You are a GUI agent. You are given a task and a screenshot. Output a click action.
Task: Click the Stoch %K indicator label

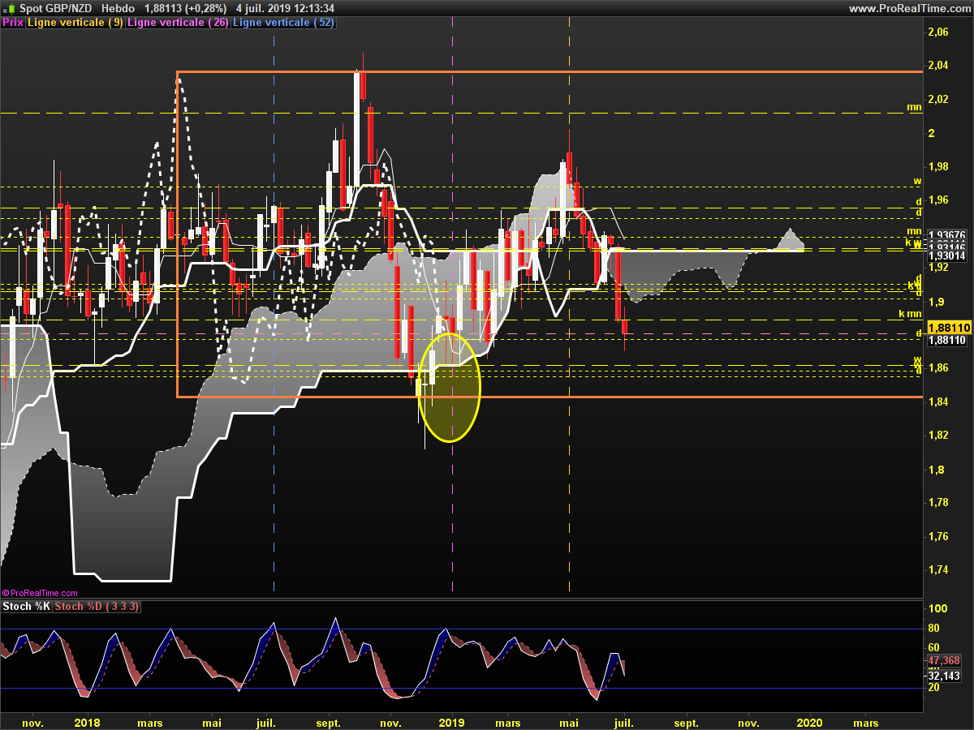tap(26, 607)
